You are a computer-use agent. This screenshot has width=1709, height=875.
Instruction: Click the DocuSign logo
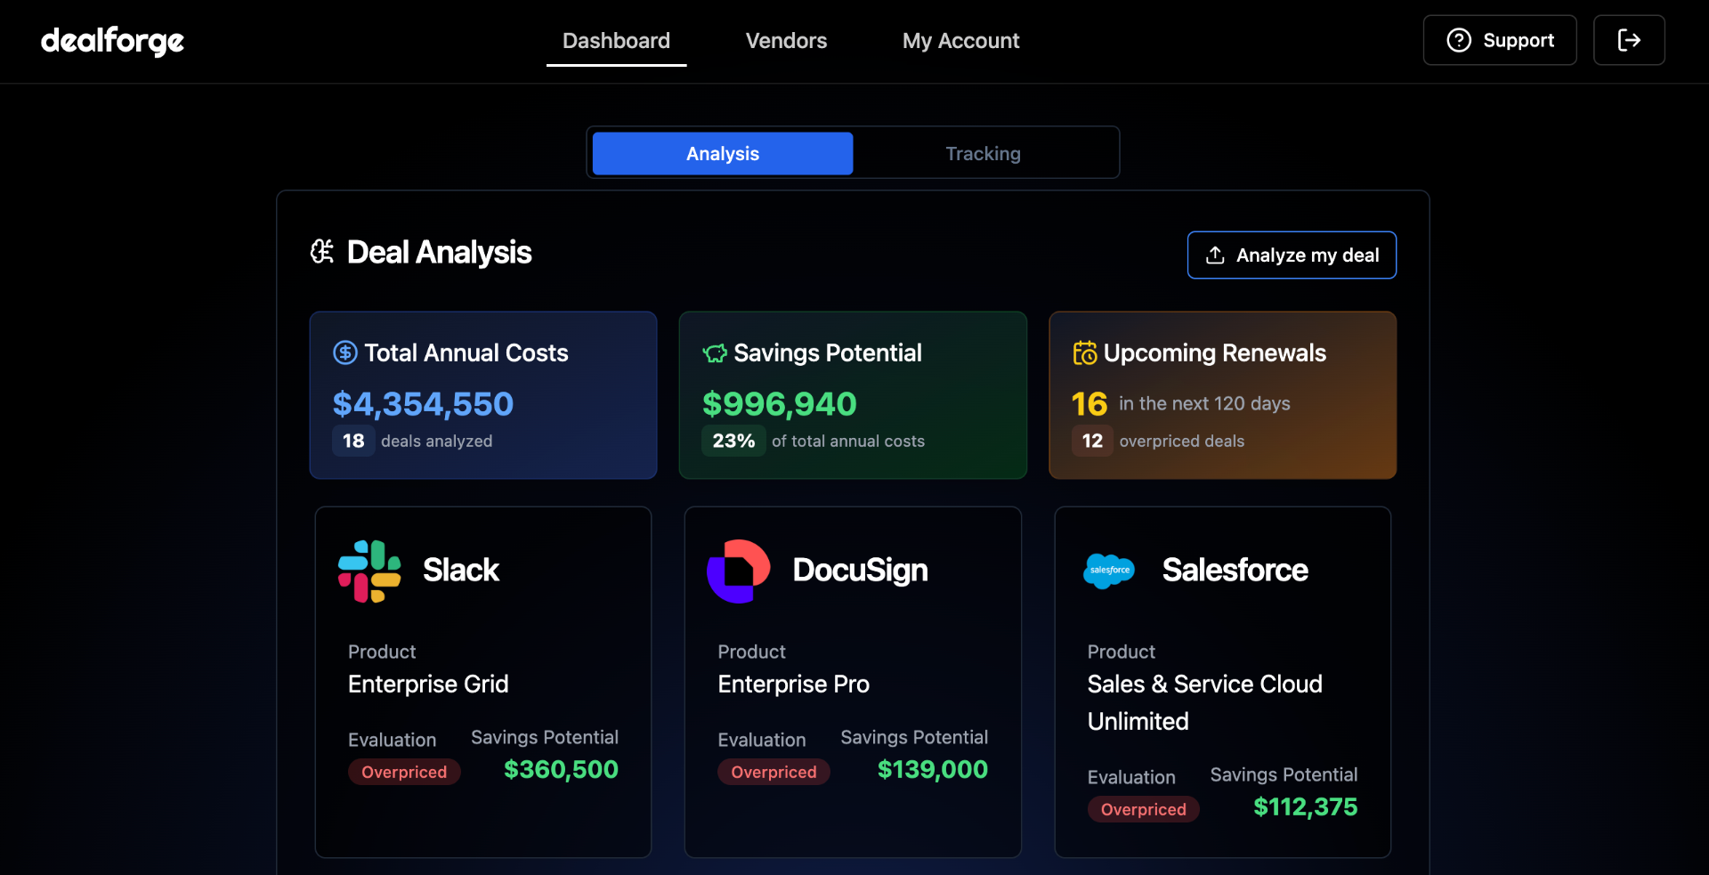[x=739, y=571]
